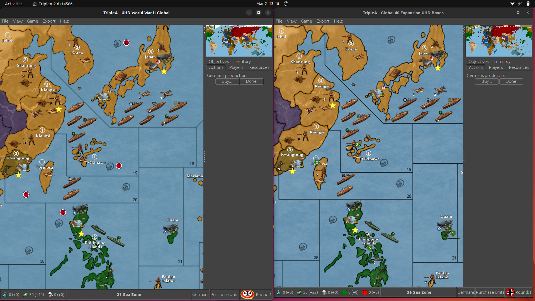Click the convoy anchor icon in sea zone 20, left map
The image size is (535, 301).
[126, 187]
